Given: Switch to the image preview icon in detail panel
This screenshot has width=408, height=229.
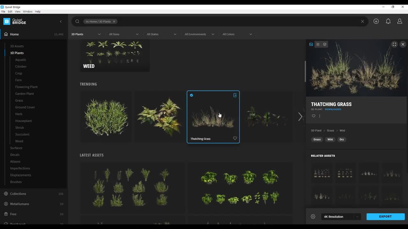Looking at the screenshot, I should [311, 44].
